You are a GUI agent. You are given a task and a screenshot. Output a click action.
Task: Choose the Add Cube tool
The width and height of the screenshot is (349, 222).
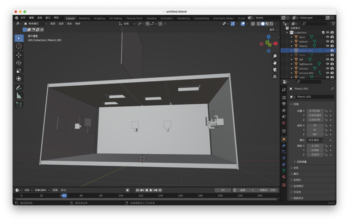point(19,105)
